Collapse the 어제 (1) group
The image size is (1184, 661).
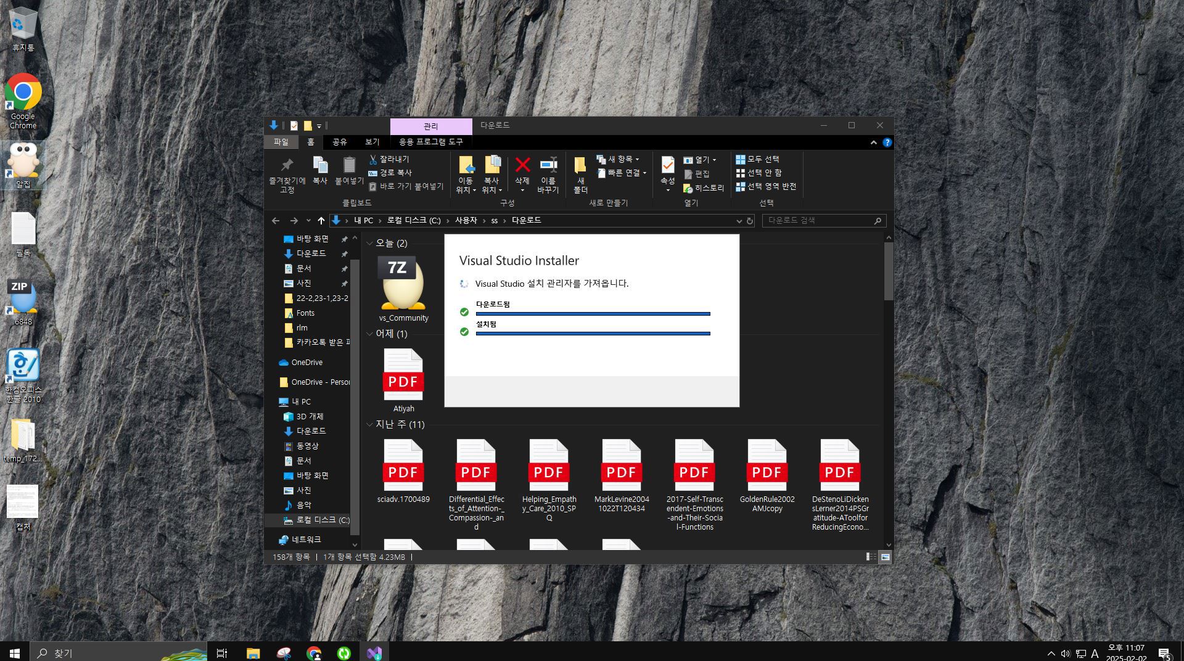[x=369, y=334]
